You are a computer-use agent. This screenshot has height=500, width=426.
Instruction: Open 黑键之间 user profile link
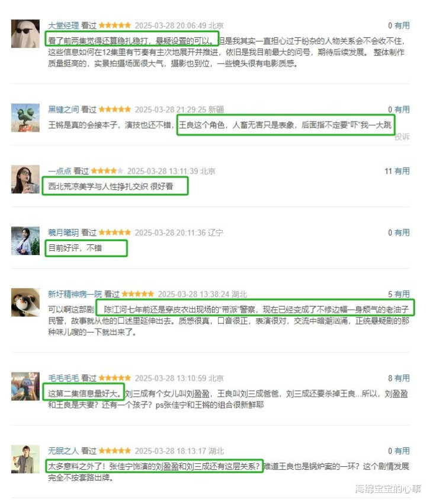tap(63, 109)
